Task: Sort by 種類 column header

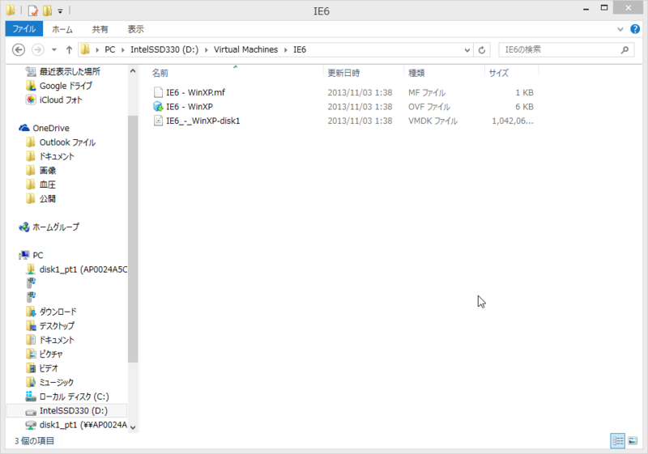Action: [x=416, y=73]
